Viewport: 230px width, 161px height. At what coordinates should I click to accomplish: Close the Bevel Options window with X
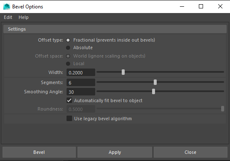click(x=220, y=6)
